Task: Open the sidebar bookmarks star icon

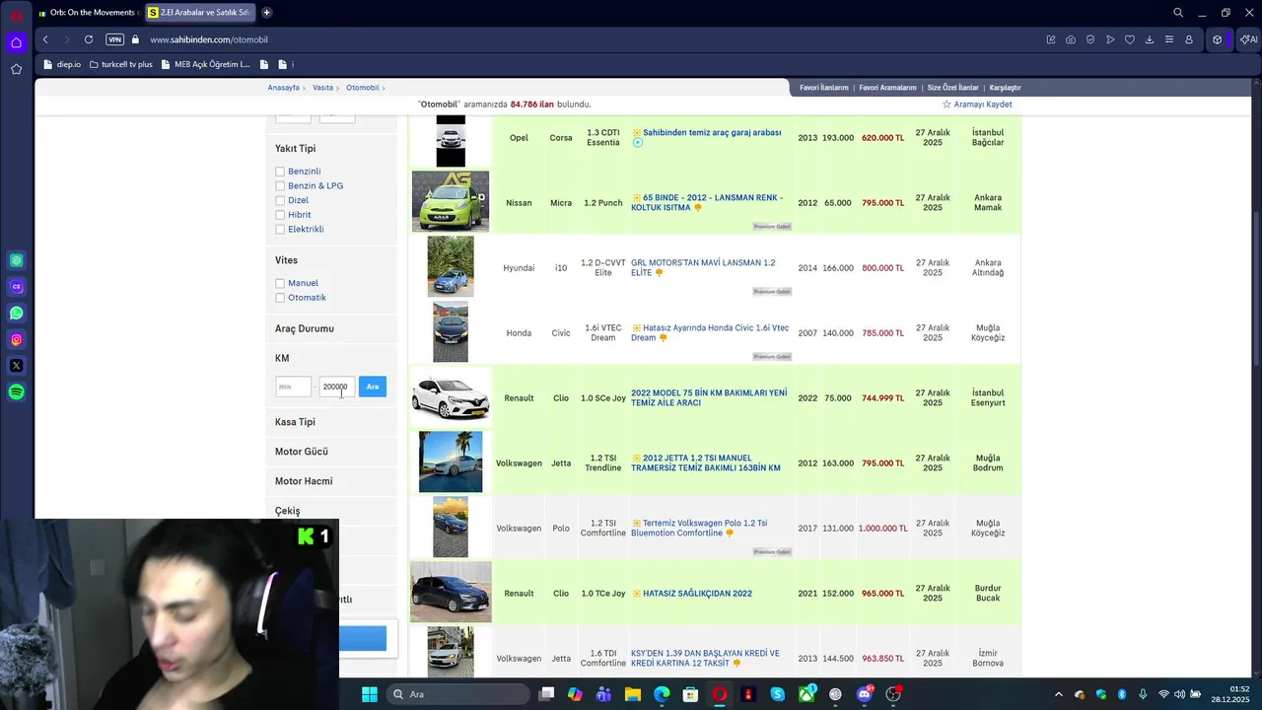Action: click(x=16, y=69)
